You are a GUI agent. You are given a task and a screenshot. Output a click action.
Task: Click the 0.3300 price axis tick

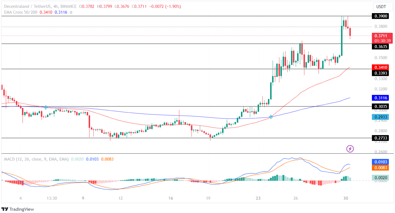coord(381,79)
